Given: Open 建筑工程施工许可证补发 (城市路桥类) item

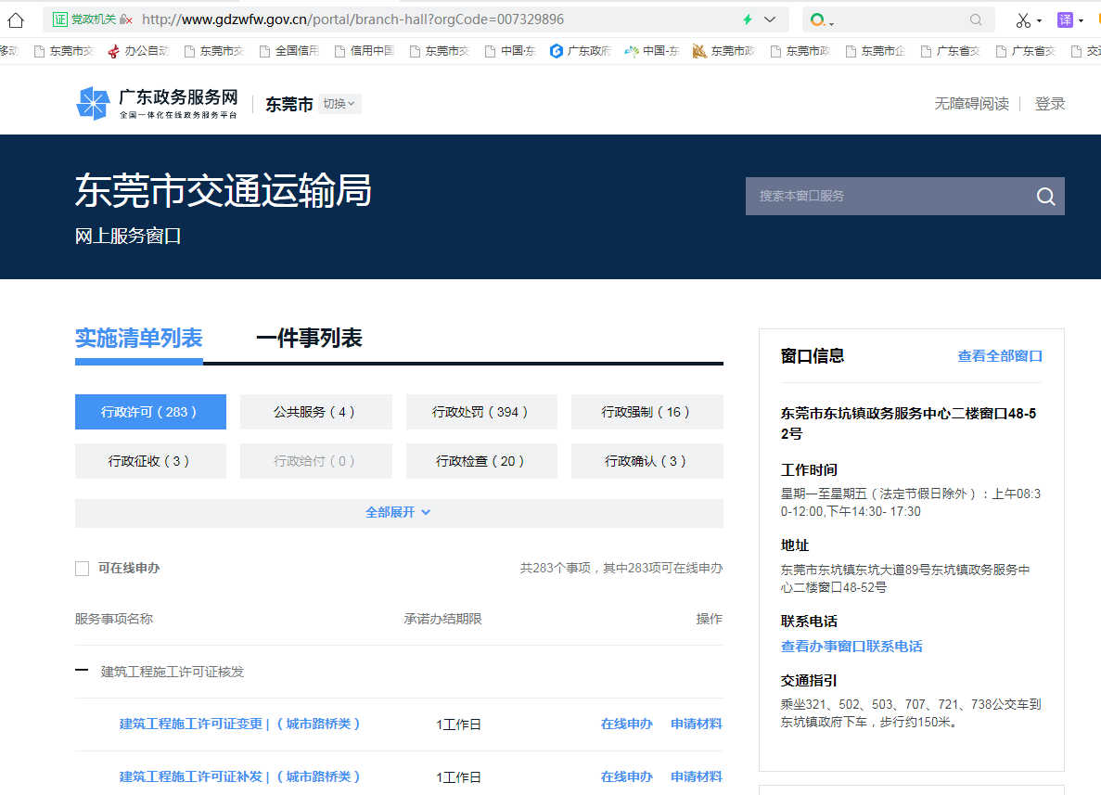Looking at the screenshot, I should [239, 776].
